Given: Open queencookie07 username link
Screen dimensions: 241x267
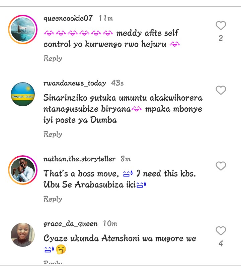Looking at the screenshot, I should point(68,18).
